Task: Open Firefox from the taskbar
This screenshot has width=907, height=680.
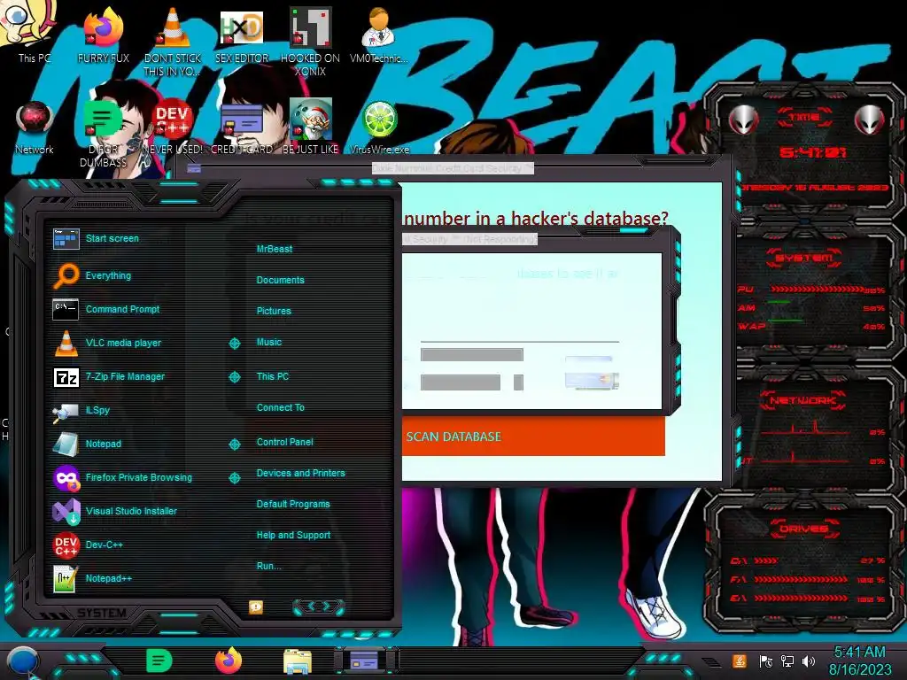Action: coord(229,661)
